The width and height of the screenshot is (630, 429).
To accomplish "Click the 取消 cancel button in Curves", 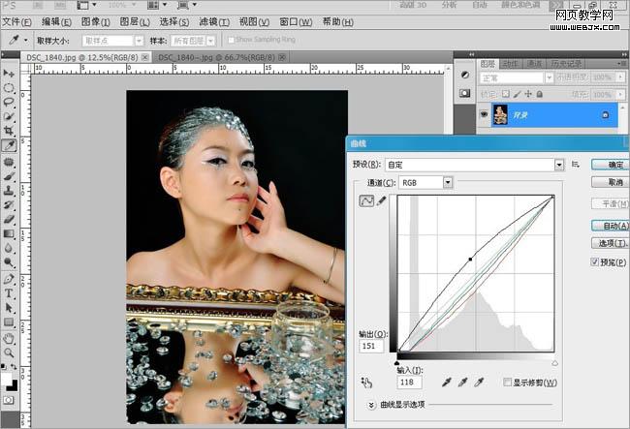I will tap(610, 182).
